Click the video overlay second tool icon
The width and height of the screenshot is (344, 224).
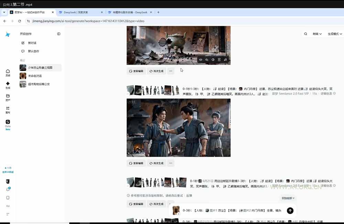click(207, 60)
